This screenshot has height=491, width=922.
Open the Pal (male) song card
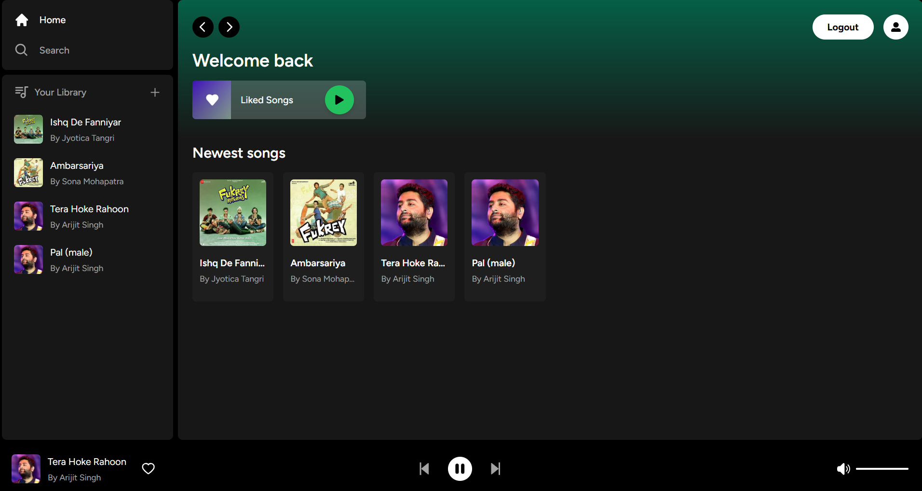[505, 236]
